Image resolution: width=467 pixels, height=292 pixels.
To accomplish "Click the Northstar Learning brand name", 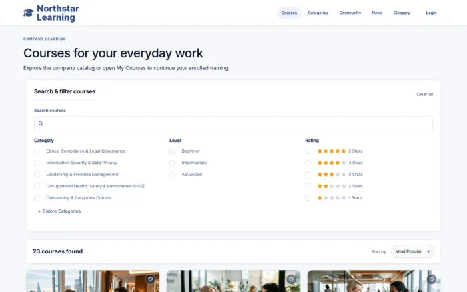I will pos(58,13).
